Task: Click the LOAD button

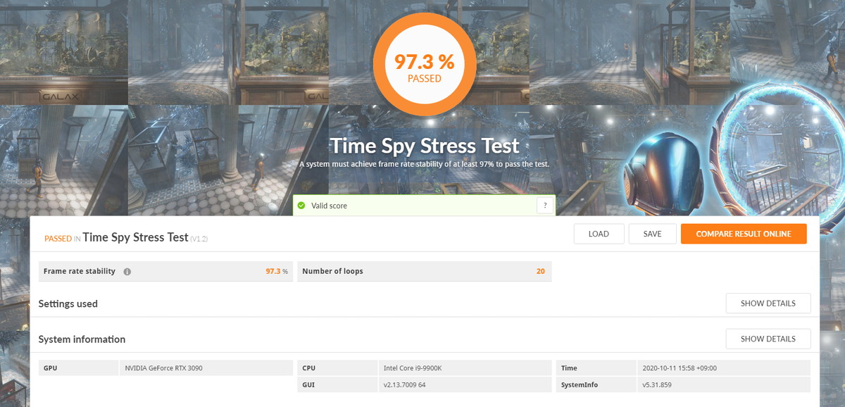Action: pyautogui.click(x=599, y=234)
